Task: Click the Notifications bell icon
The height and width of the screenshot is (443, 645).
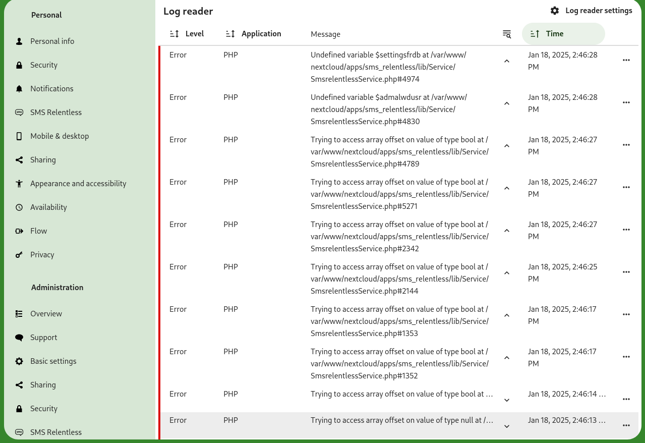Action: tap(19, 89)
